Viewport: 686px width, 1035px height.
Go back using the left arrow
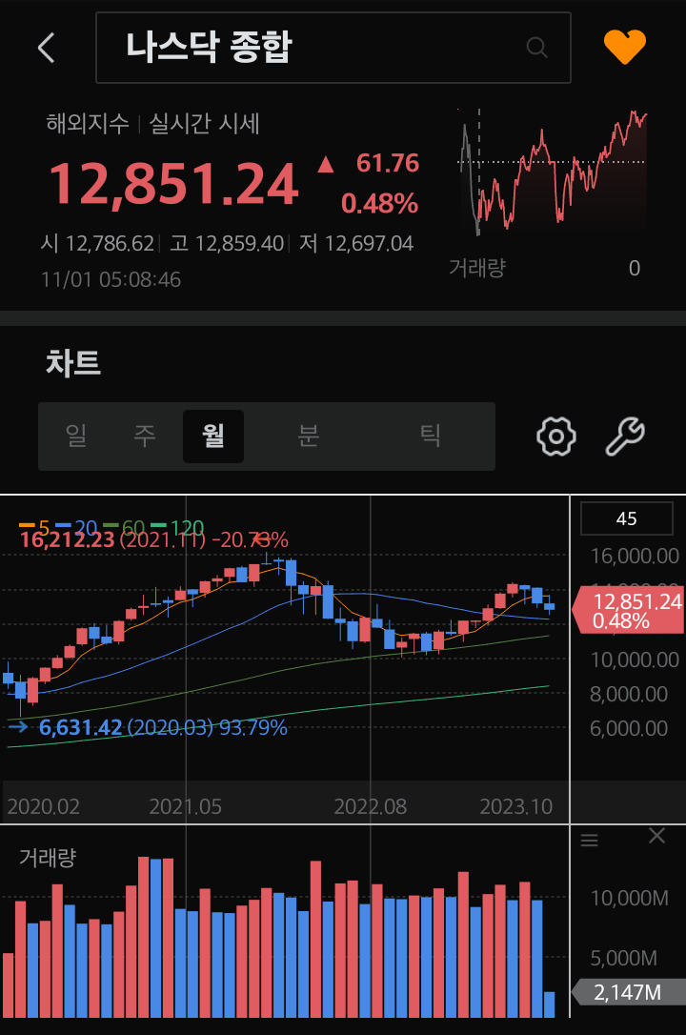[46, 48]
